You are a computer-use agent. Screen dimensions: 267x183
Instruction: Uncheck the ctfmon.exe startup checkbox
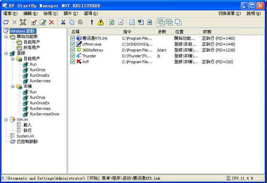click(73, 44)
